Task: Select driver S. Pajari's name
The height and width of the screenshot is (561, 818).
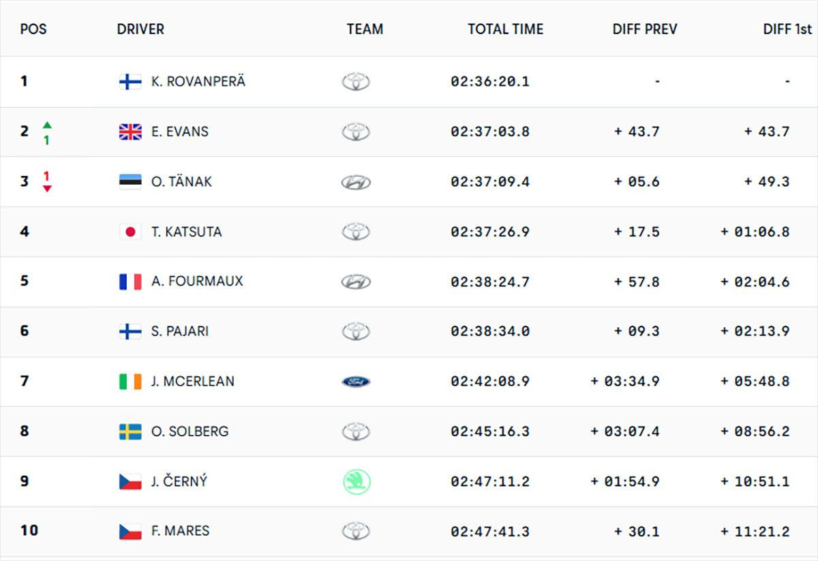Action: click(180, 331)
